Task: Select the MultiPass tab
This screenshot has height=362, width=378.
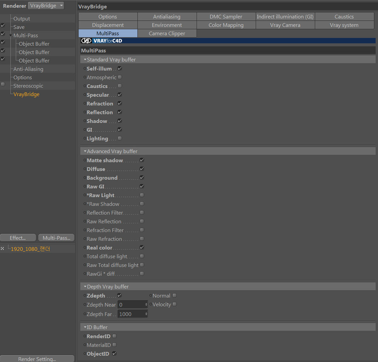Action: (x=108, y=33)
